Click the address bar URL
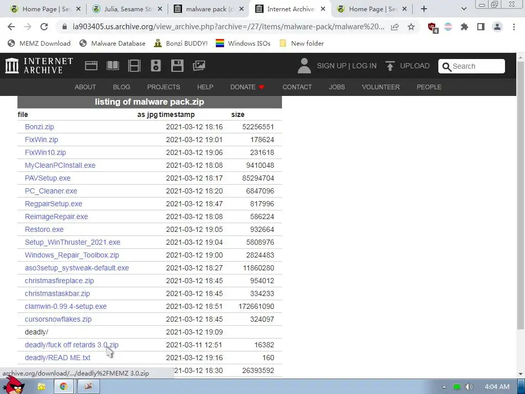This screenshot has width=525, height=394. (228, 27)
